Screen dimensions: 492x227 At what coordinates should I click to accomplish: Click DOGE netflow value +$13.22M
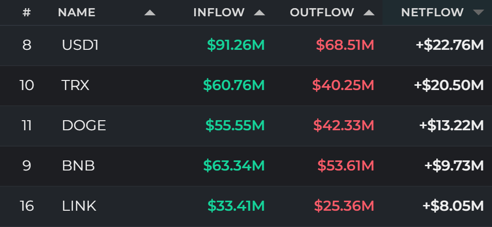[452, 125]
